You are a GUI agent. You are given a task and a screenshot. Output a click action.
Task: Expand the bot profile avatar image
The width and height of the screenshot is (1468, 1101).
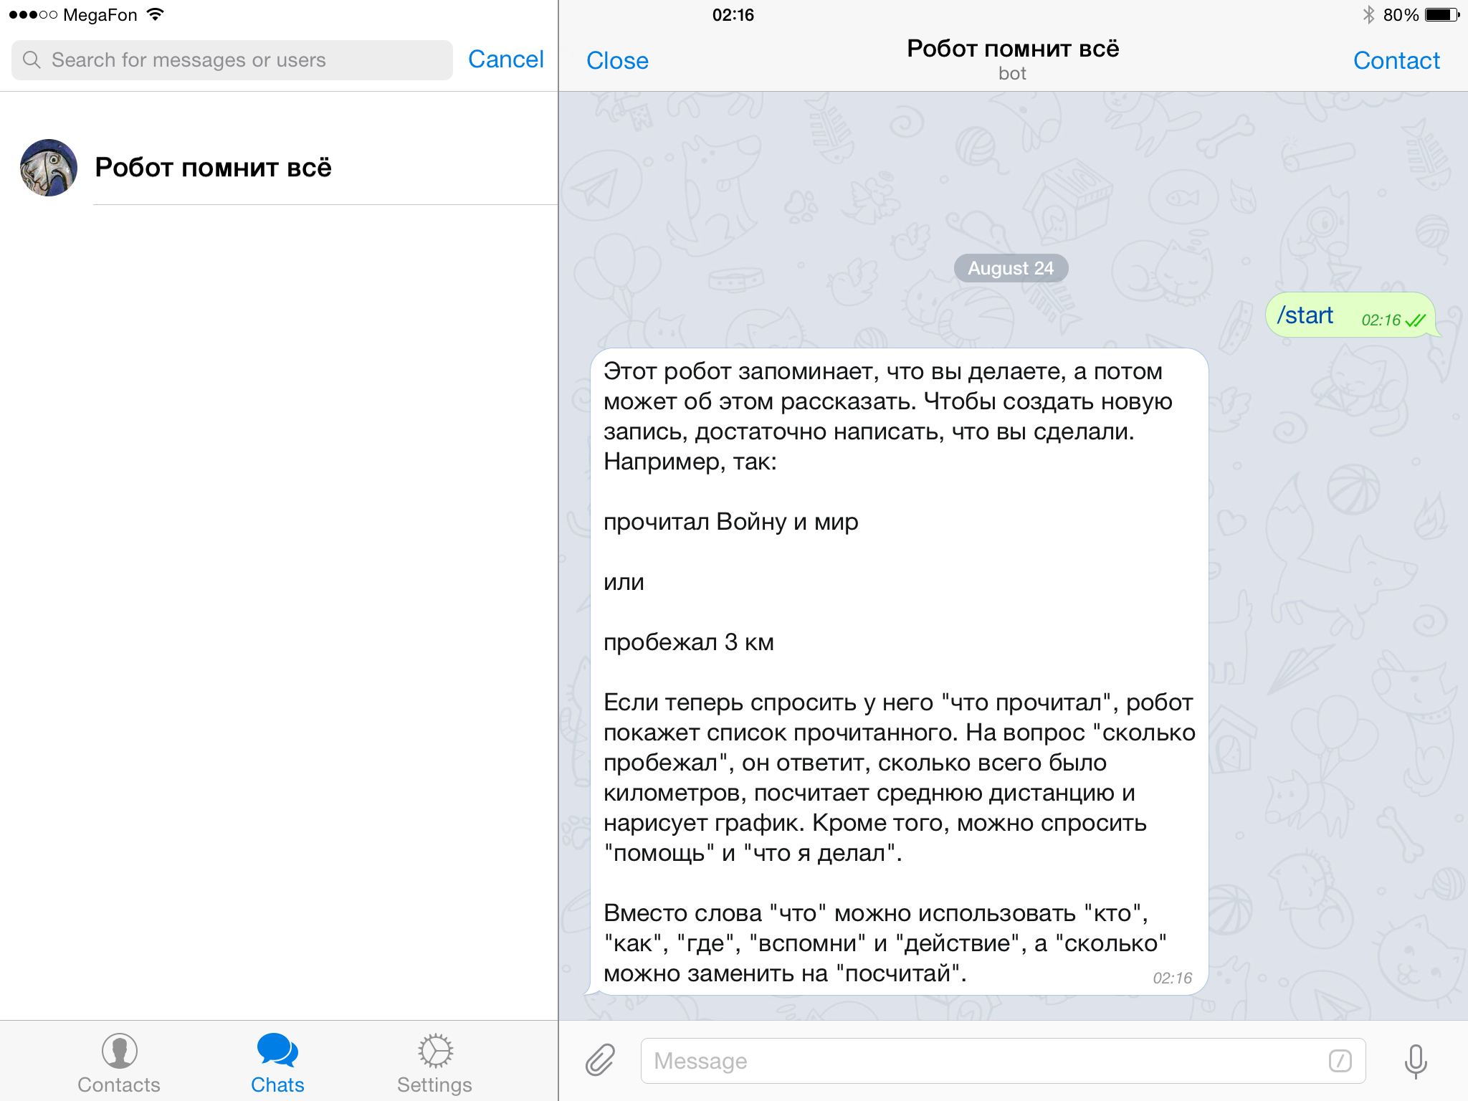click(x=47, y=166)
